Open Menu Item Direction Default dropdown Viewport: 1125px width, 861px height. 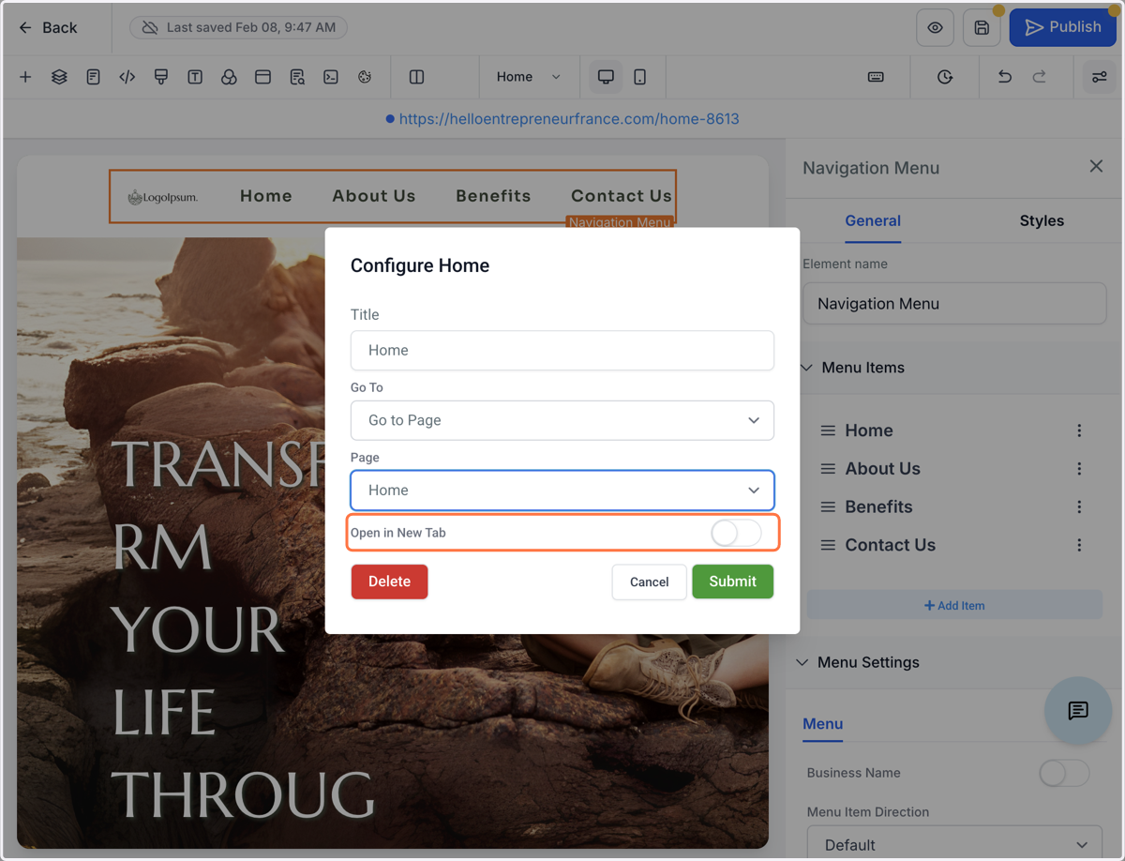954,844
